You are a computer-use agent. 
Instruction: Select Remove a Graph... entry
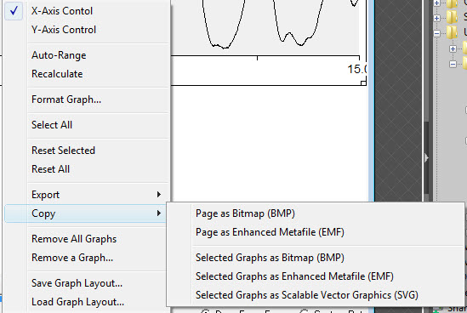85,258
